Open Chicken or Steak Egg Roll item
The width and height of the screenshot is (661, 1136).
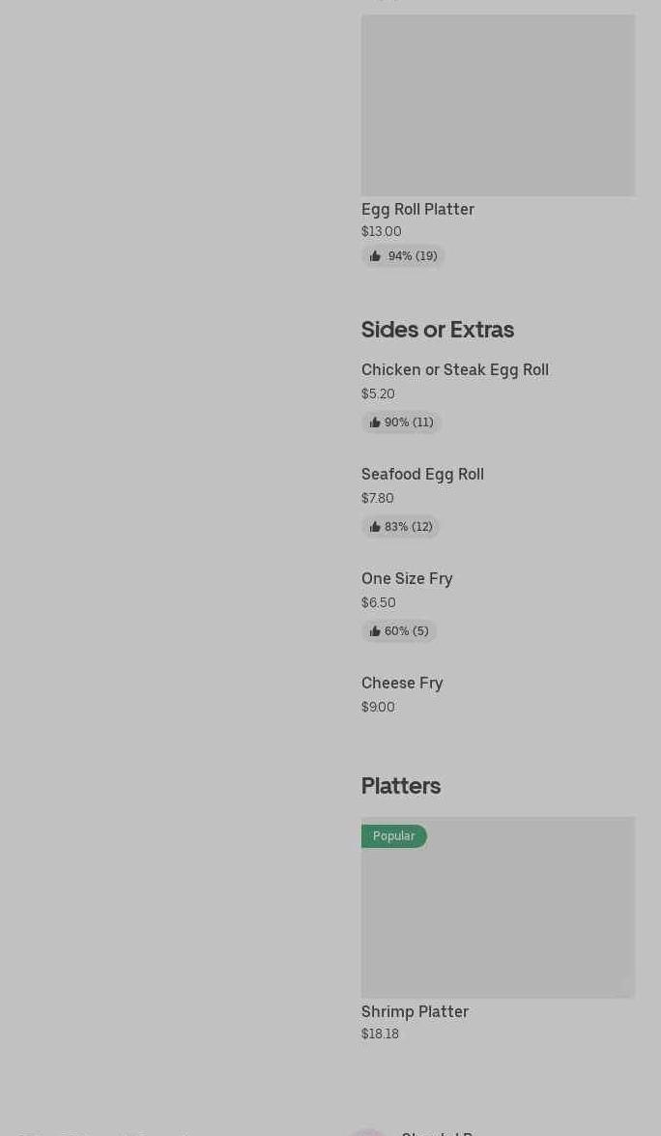point(454,369)
